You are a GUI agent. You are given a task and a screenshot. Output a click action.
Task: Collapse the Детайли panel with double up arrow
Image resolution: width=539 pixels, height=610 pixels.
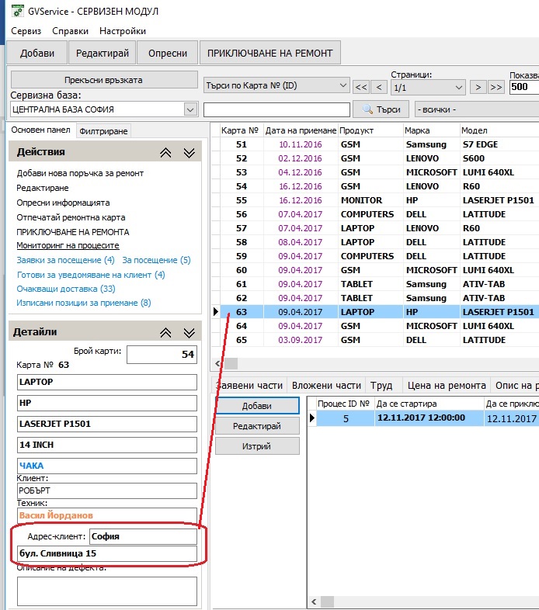(165, 333)
